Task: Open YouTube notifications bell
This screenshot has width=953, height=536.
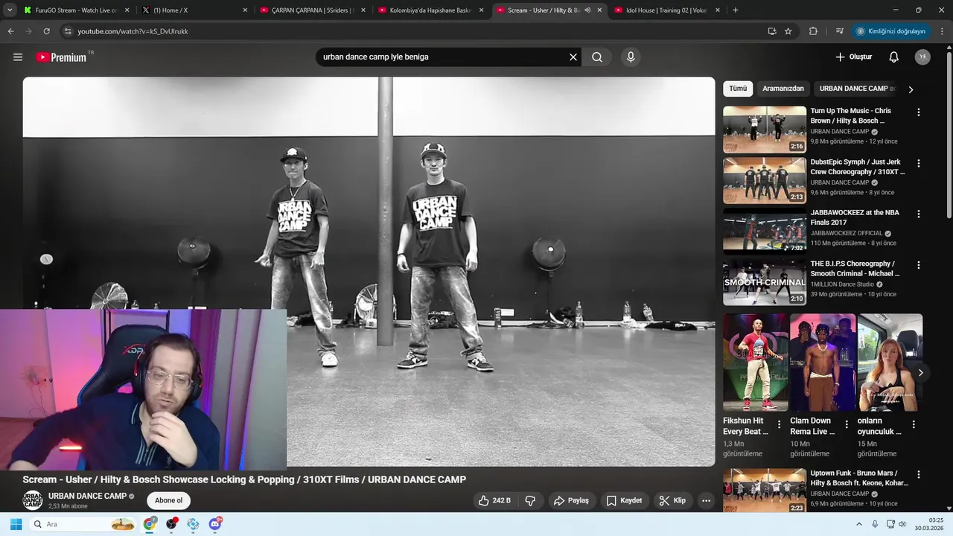Action: click(893, 57)
